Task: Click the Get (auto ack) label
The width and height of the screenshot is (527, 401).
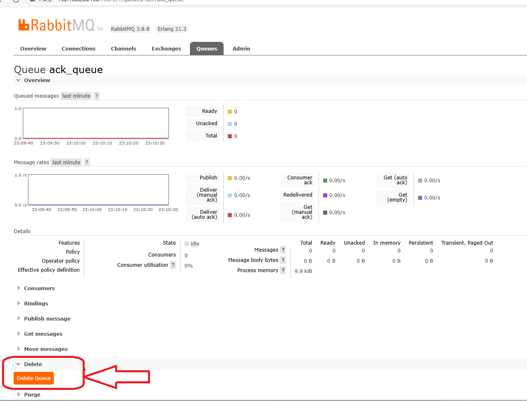Action: [393, 180]
